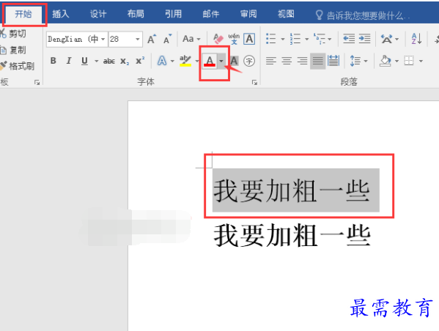Open font color dropdown arrow
Screen dimensions: 439x331
[x=221, y=61]
